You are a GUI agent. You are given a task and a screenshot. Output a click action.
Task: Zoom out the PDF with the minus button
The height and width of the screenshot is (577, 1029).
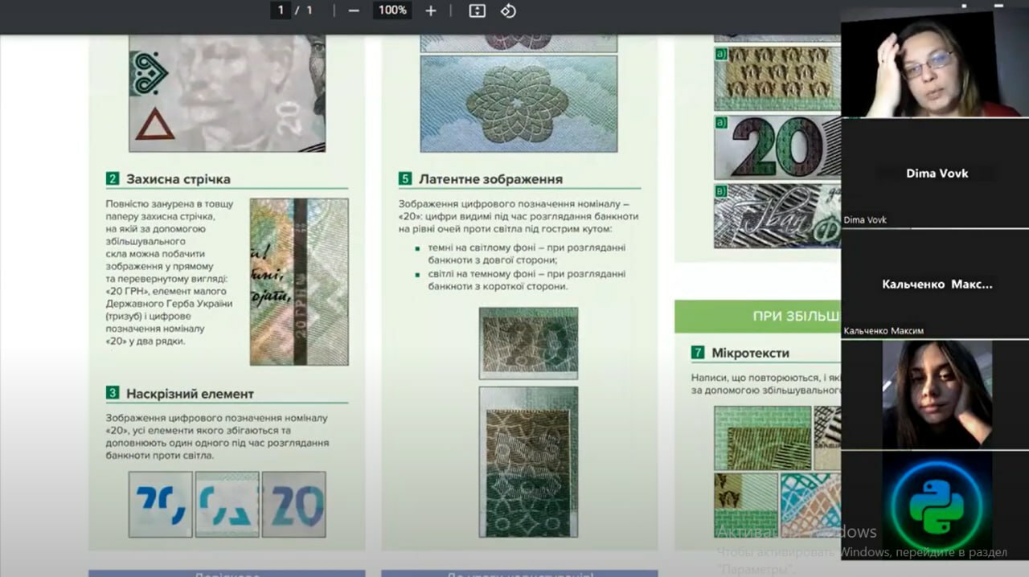point(354,10)
